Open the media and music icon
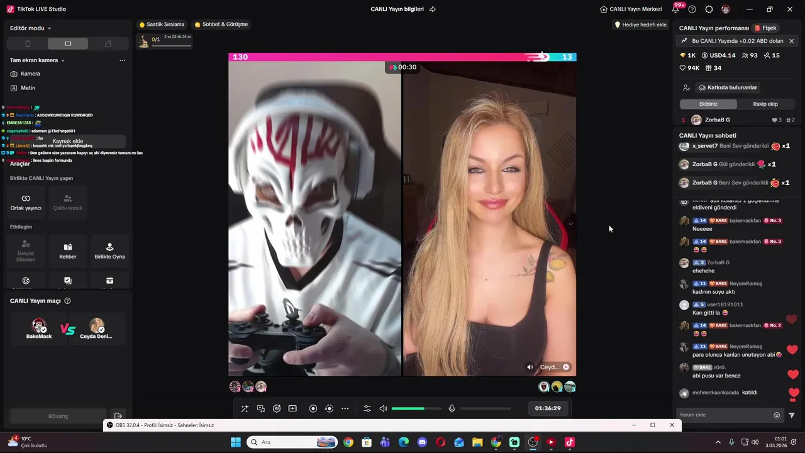 coord(261,408)
